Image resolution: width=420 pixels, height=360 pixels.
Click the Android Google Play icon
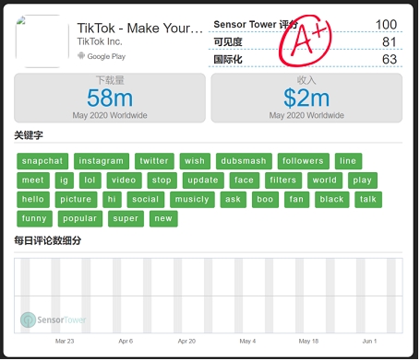point(81,56)
